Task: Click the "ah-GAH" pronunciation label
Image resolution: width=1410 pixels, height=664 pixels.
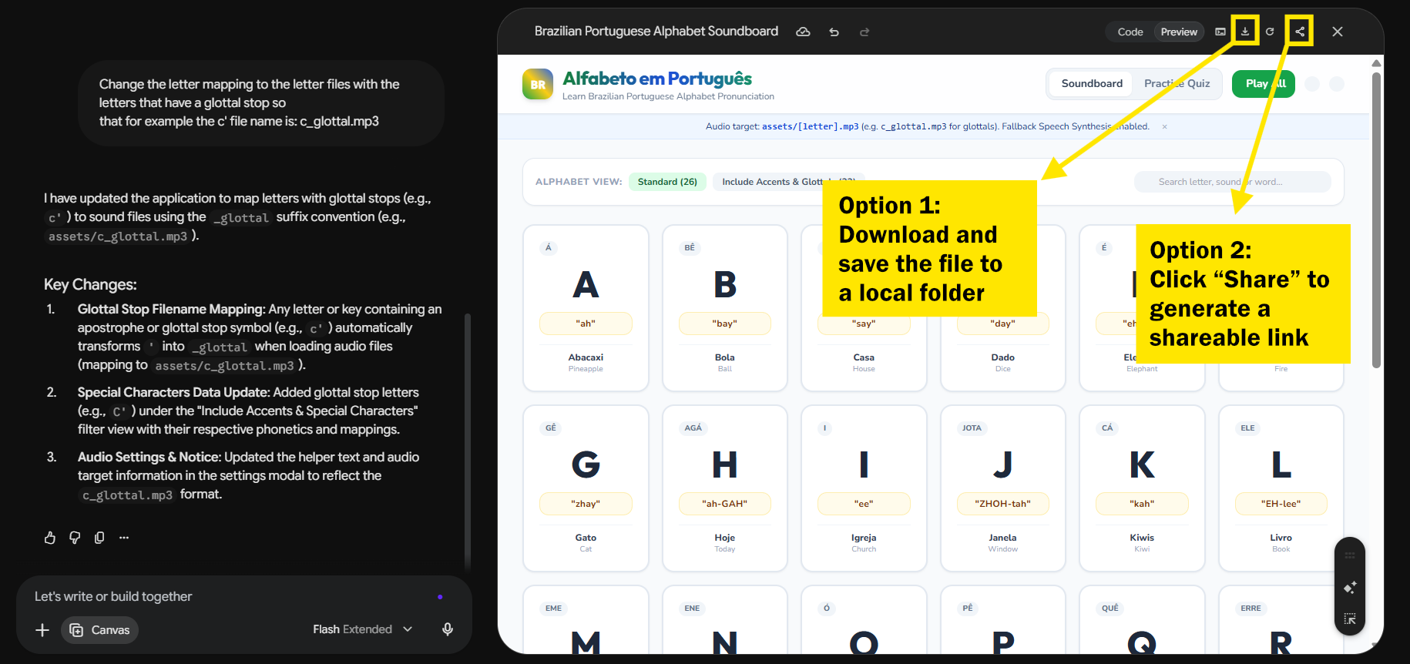Action: [x=725, y=504]
